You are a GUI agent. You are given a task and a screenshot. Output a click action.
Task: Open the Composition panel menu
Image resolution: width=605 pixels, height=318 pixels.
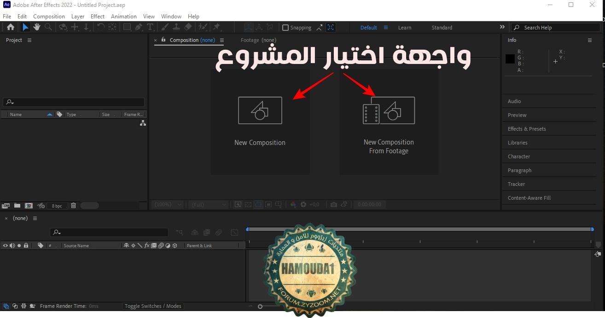click(222, 40)
